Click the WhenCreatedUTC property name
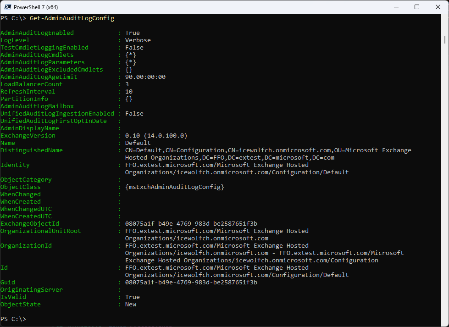 click(x=26, y=216)
